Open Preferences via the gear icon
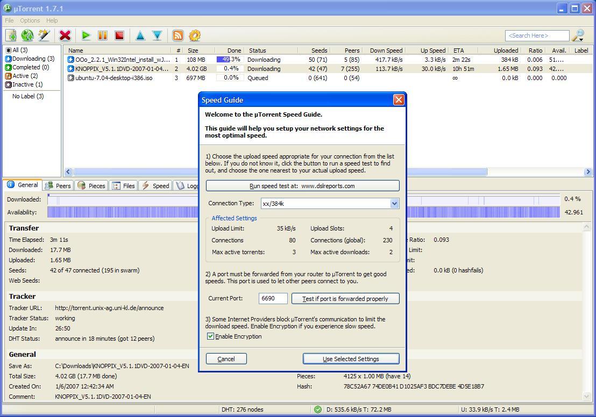Screen dimensions: 596x417 click(194, 35)
